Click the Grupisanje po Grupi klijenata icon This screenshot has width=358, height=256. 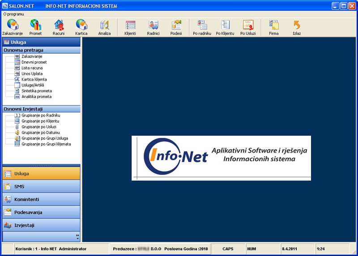pyautogui.click(x=17, y=144)
